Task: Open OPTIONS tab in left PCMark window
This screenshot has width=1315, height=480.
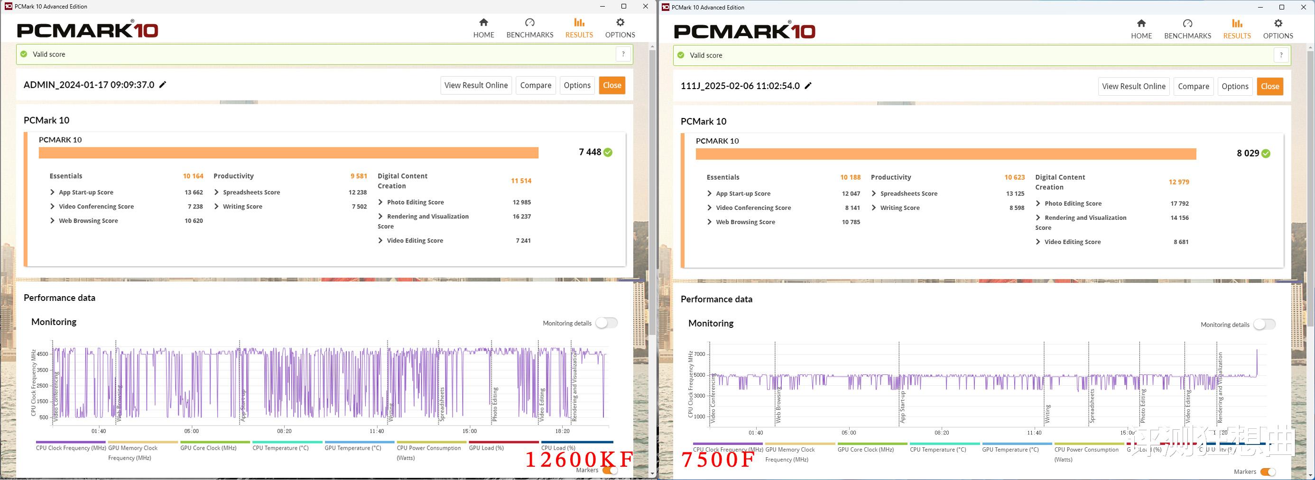Action: click(620, 28)
